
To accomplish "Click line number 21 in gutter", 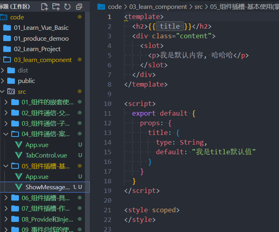I will 107,210.
